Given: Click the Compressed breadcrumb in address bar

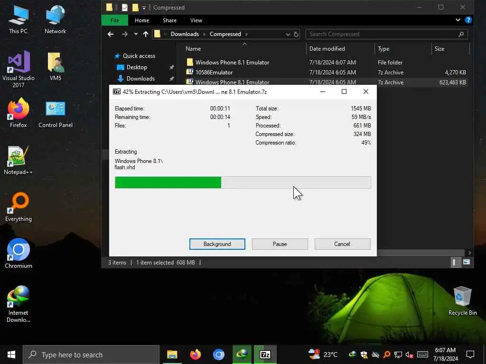Looking at the screenshot, I should pyautogui.click(x=225, y=34).
